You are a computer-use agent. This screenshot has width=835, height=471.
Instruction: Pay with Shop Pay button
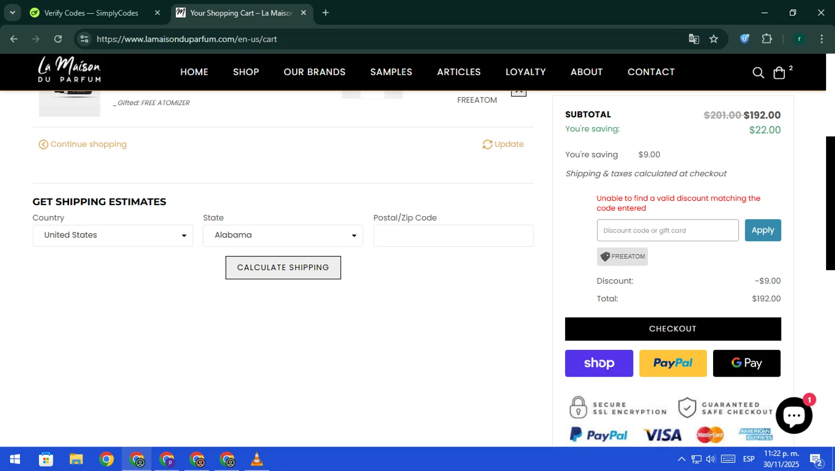coord(599,363)
